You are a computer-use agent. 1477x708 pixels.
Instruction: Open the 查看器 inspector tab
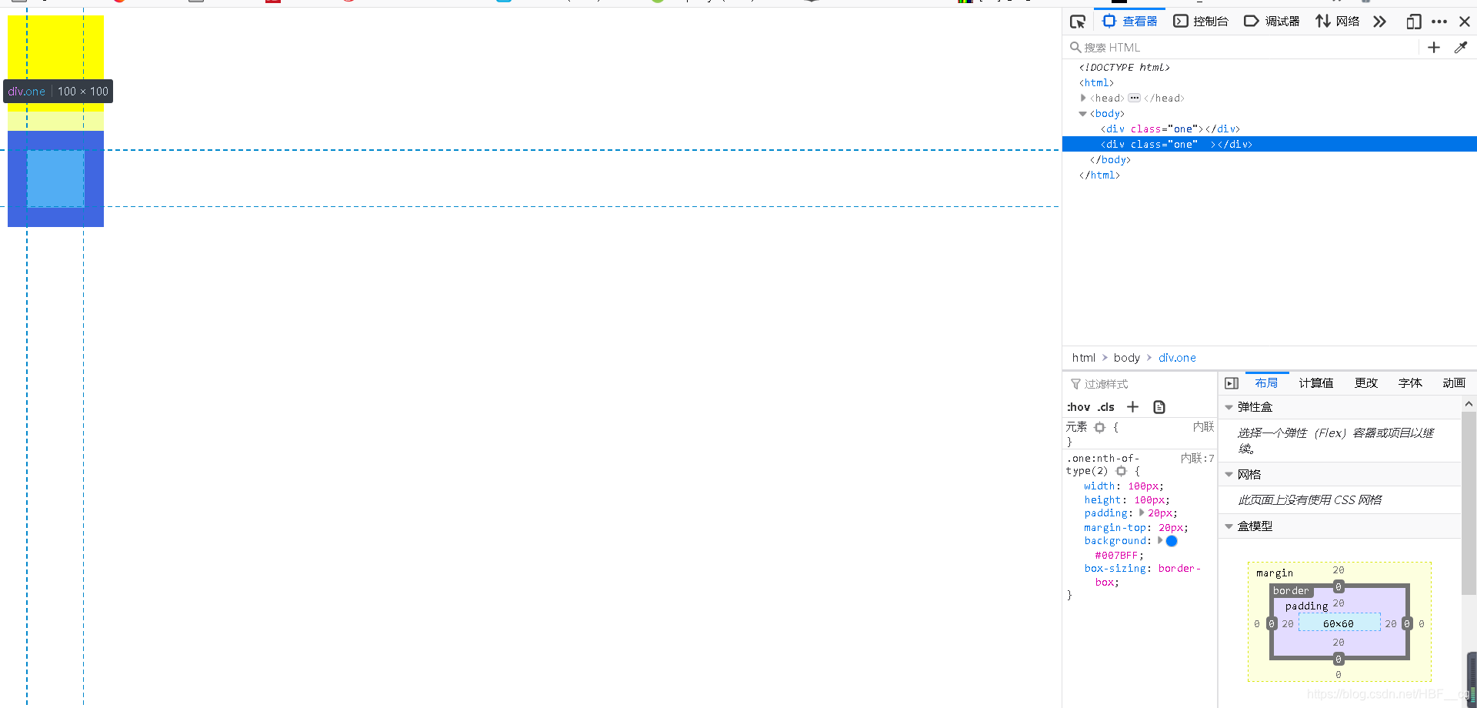(1130, 22)
